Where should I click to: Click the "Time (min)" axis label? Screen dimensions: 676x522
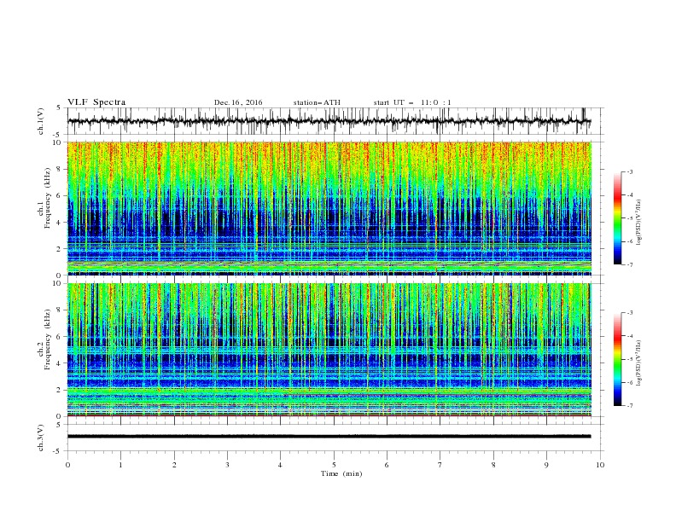tap(341, 473)
